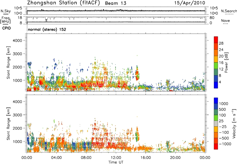Select the bottom blue segment of Power colorbar
The height and width of the screenshot is (164, 237).
pyautogui.click(x=216, y=85)
